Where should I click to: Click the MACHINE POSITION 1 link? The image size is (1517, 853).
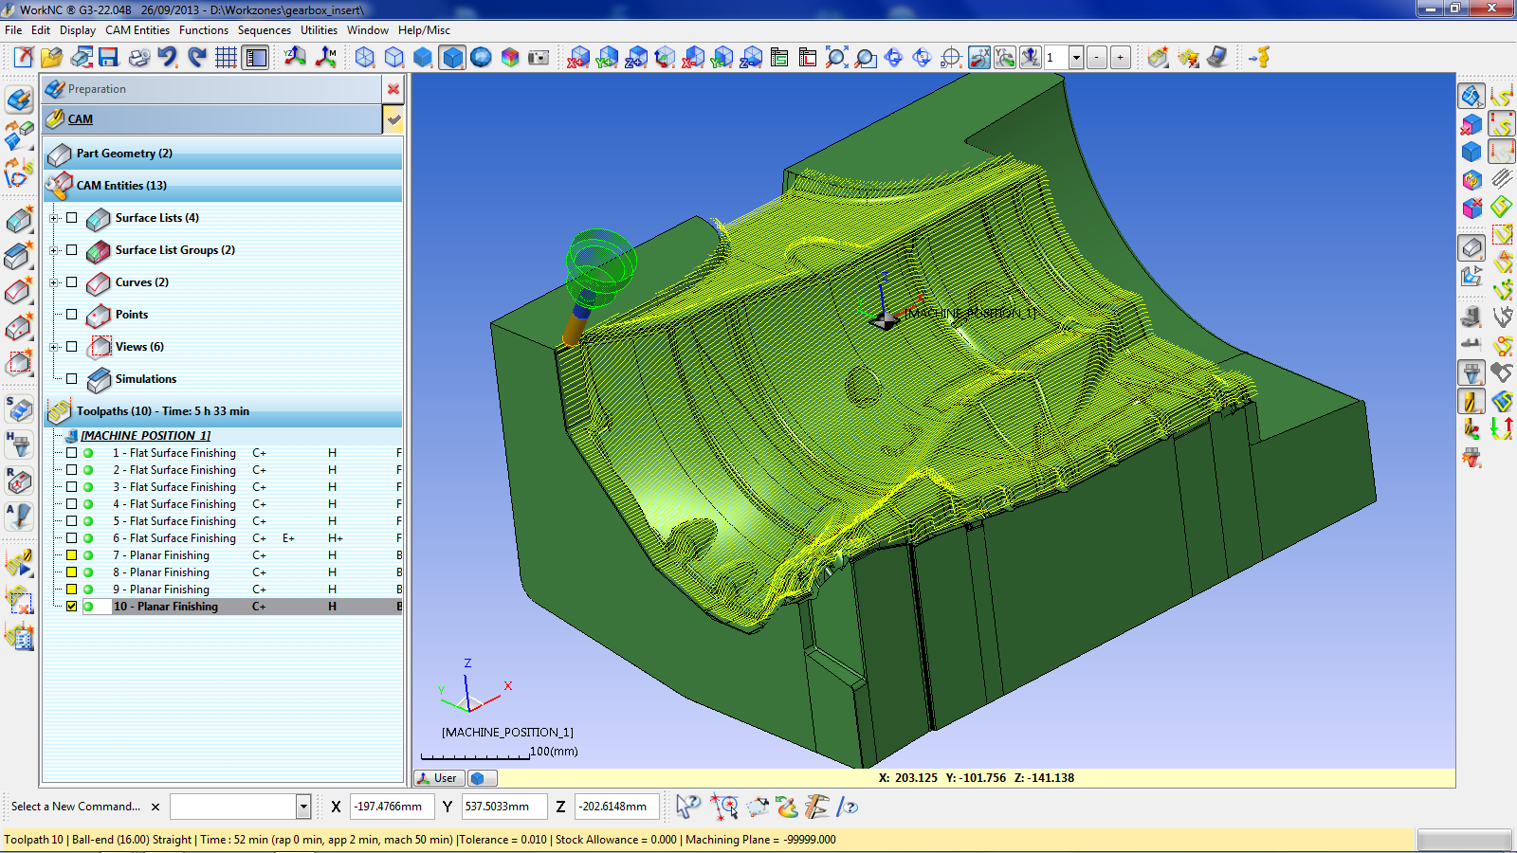pos(145,436)
